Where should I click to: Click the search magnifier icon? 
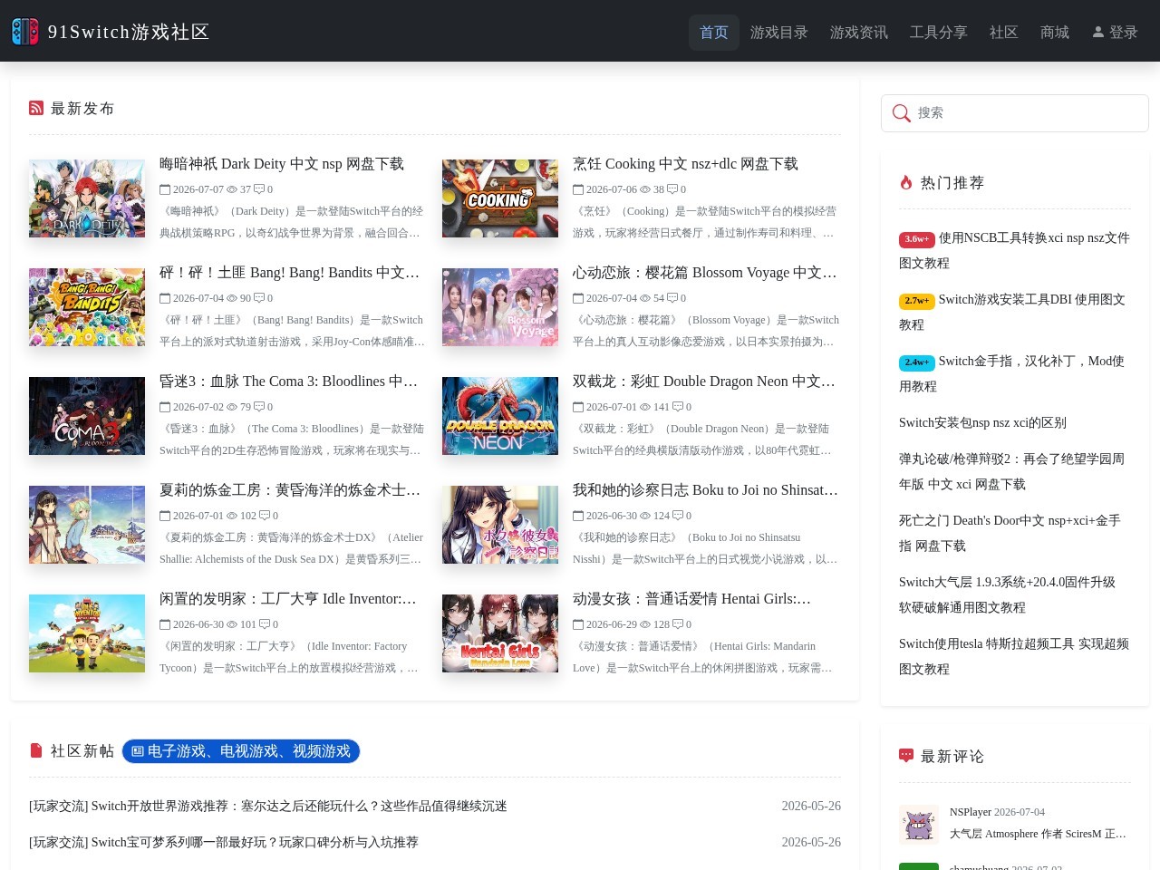point(901,113)
